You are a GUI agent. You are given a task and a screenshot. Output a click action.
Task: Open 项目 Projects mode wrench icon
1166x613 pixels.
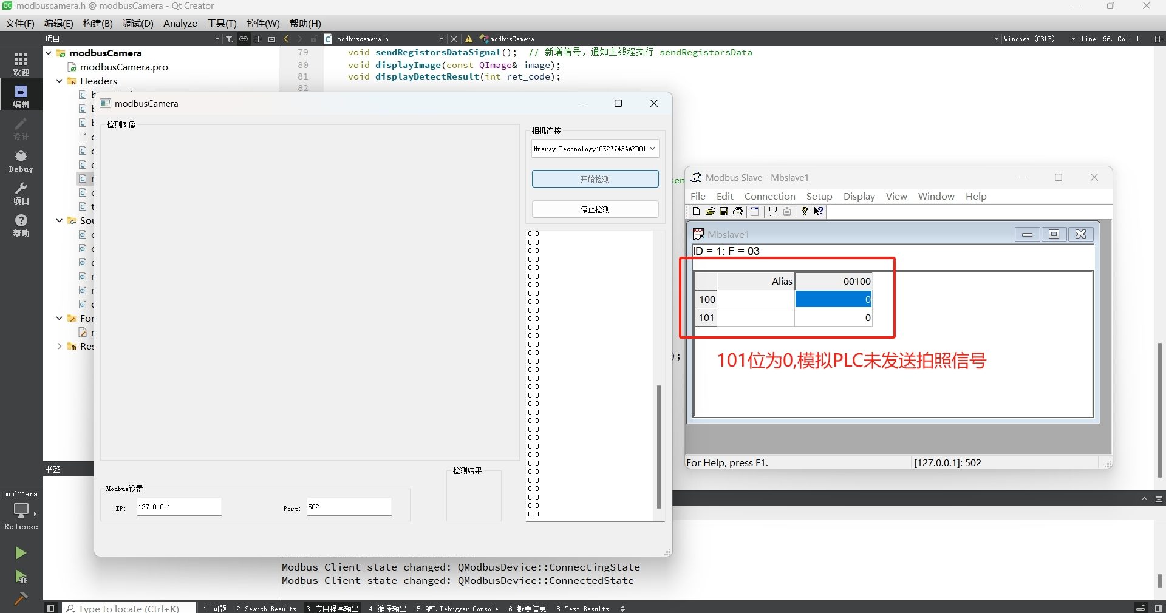pyautogui.click(x=21, y=193)
